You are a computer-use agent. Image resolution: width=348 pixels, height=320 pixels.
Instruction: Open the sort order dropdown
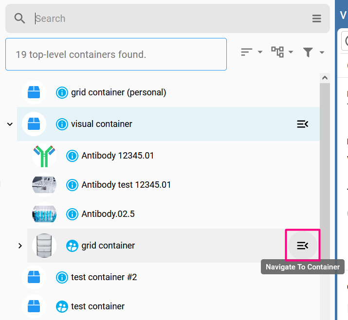click(252, 52)
